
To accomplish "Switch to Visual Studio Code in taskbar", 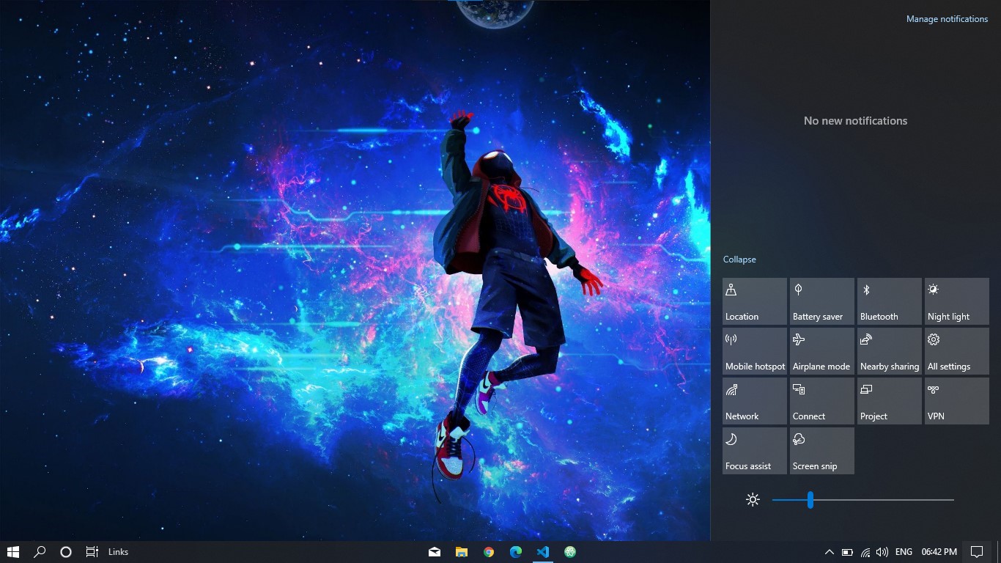I will point(543,552).
